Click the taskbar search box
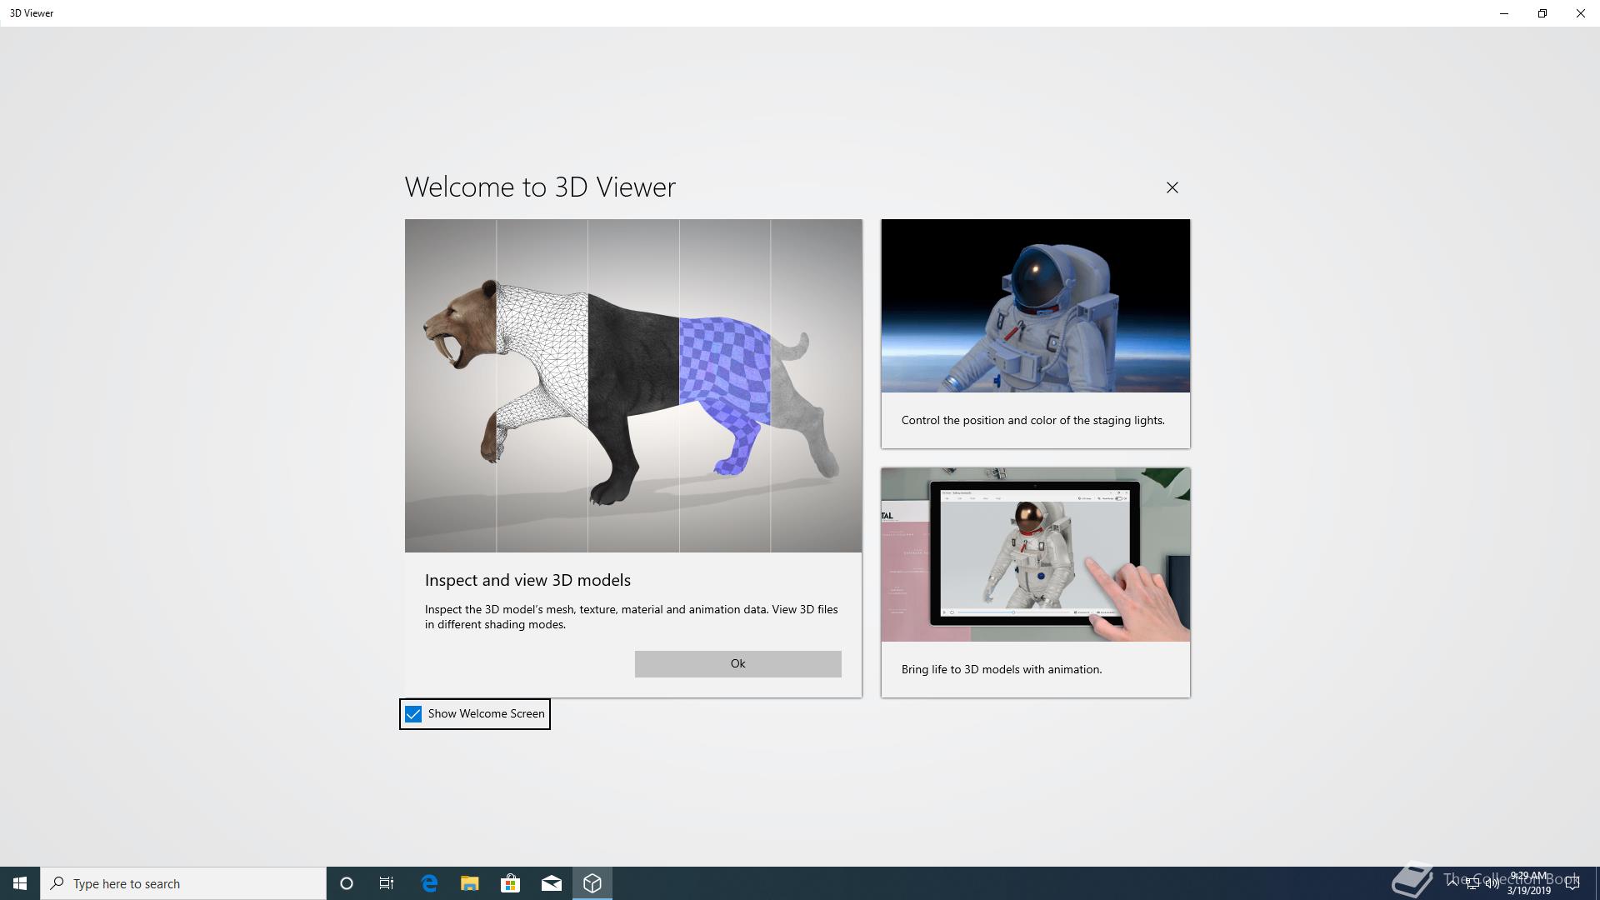Screen dimensions: 1600x900 (183, 883)
